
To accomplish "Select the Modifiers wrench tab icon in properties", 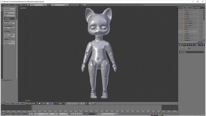I will (197, 45).
